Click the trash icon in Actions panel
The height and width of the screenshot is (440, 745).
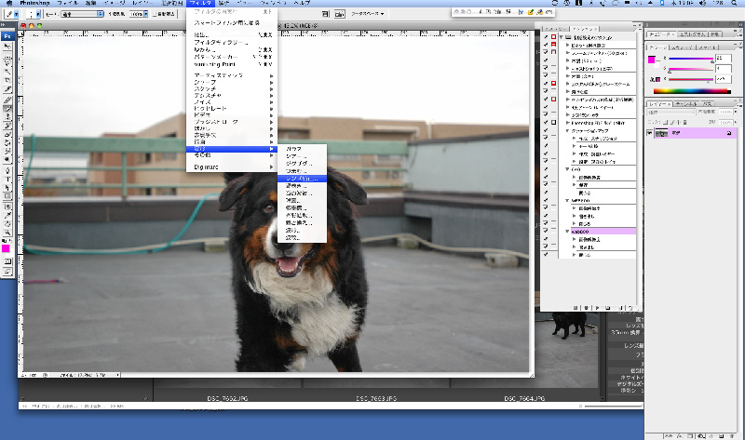(630, 308)
